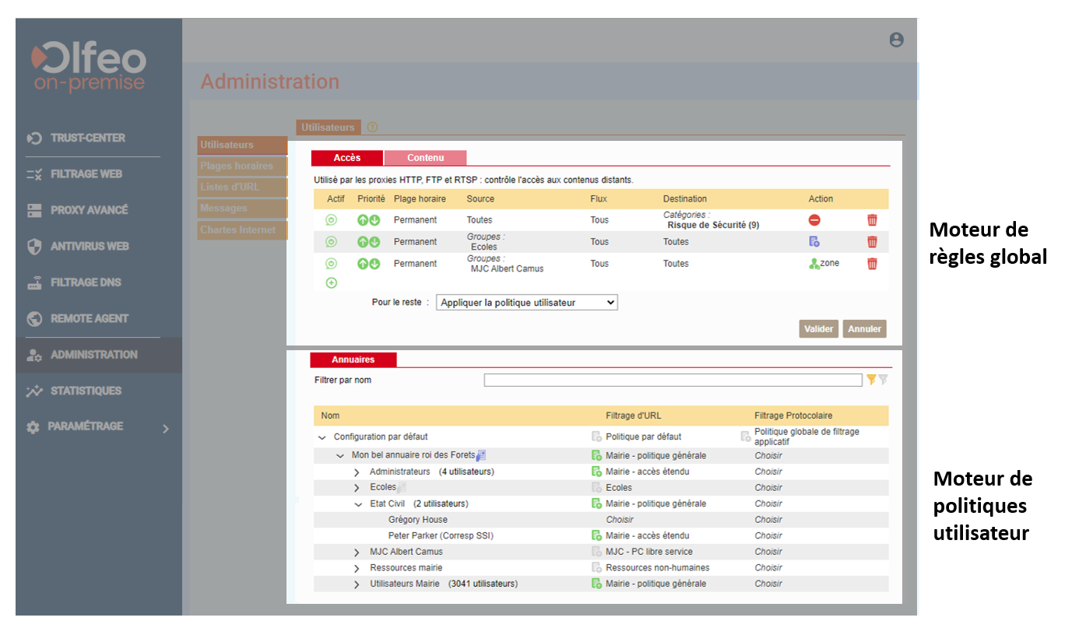Delete the Risque de Sécurité rule

pos(872,220)
